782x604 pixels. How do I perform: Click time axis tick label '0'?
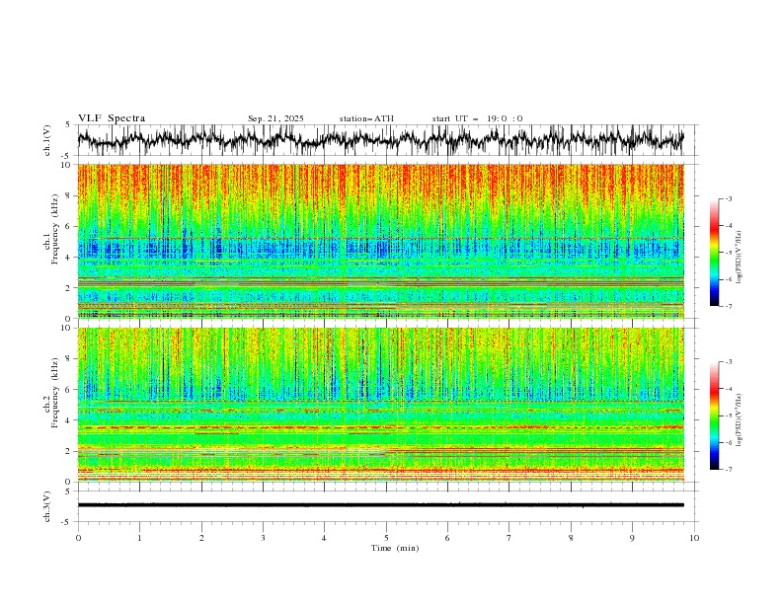point(78,538)
